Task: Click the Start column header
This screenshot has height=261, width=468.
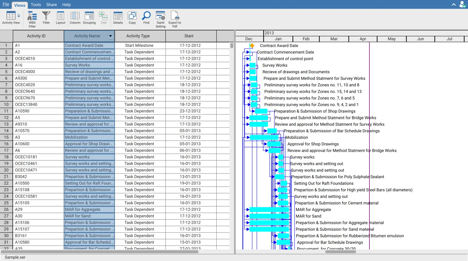Action: point(191,36)
